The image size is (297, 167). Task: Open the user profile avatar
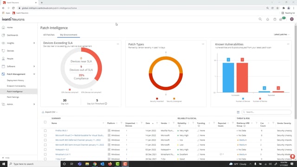(292, 19)
